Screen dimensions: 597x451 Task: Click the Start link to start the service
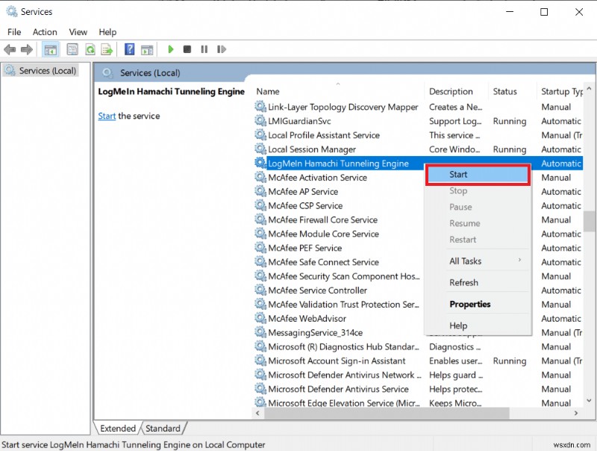[x=106, y=116]
